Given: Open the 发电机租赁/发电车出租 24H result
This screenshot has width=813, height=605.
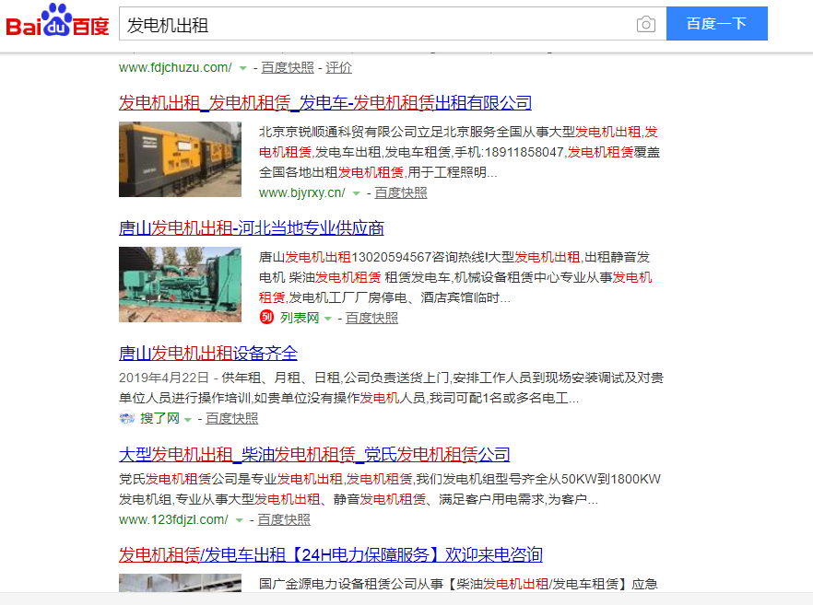Looking at the screenshot, I should pos(330,555).
